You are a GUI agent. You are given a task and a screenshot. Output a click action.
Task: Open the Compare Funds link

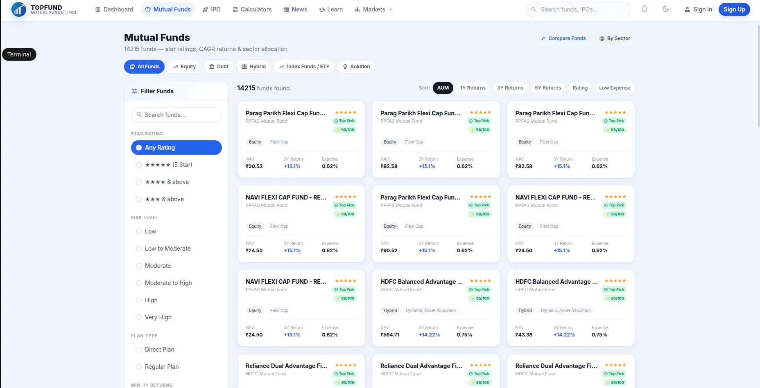coord(563,38)
